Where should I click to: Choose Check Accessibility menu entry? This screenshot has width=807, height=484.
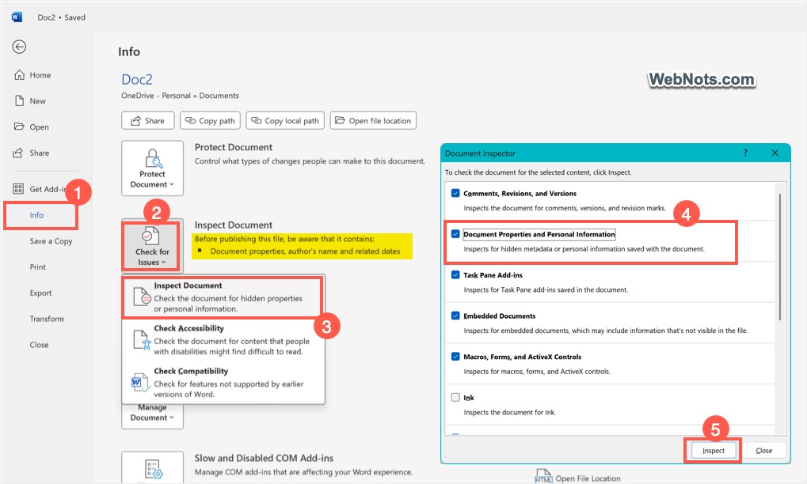[223, 339]
